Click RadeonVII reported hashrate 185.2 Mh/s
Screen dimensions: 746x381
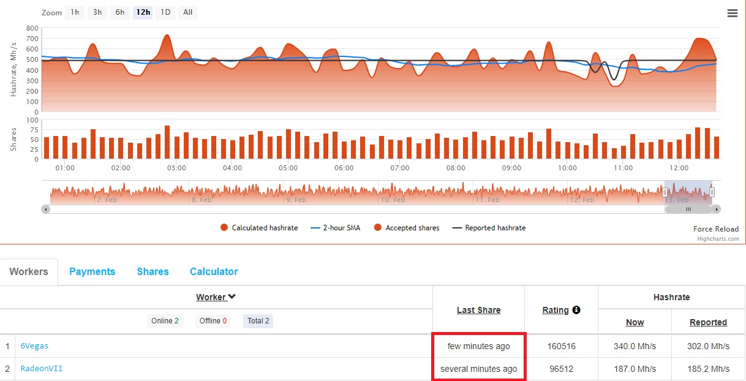pyautogui.click(x=708, y=369)
